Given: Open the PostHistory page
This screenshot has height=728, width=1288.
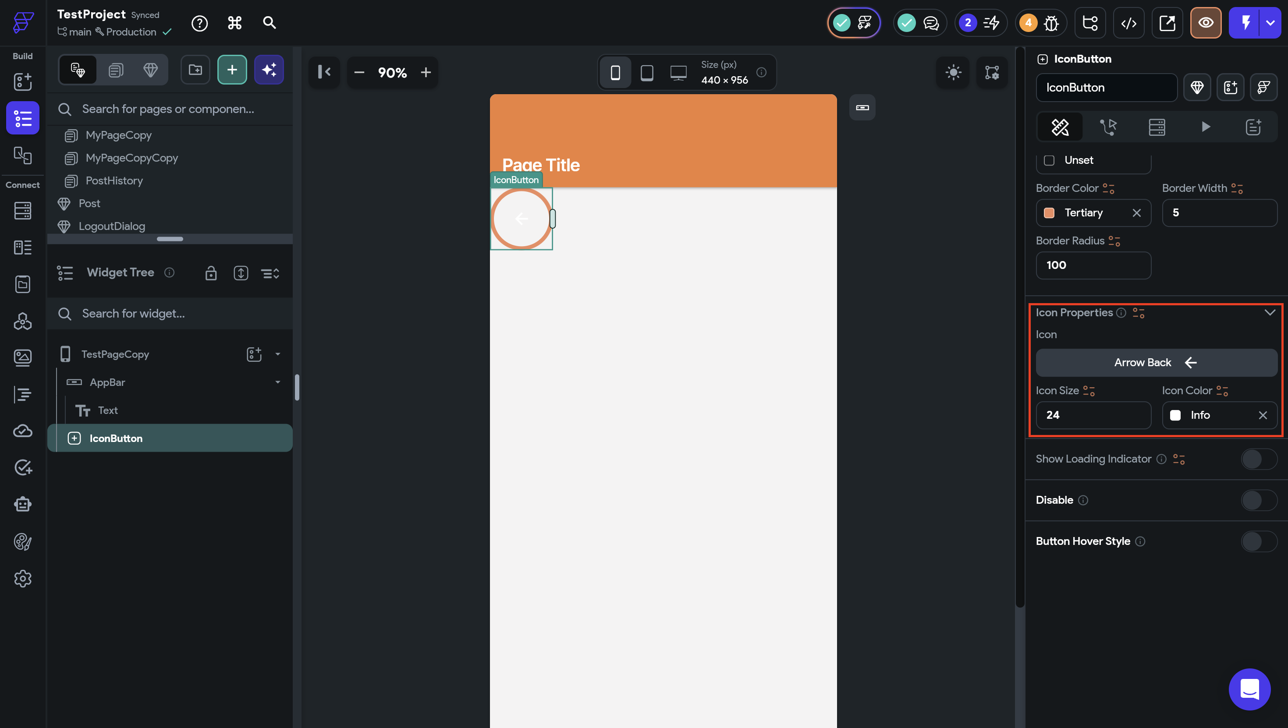Looking at the screenshot, I should tap(114, 180).
